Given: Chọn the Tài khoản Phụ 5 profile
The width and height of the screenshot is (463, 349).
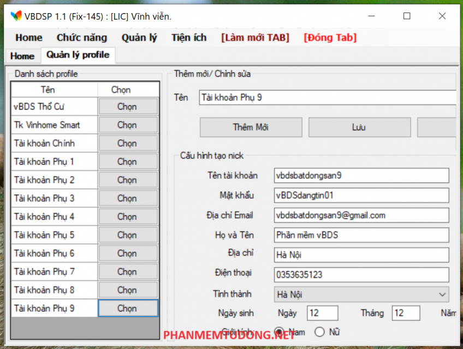Looking at the screenshot, I should 128,234.
